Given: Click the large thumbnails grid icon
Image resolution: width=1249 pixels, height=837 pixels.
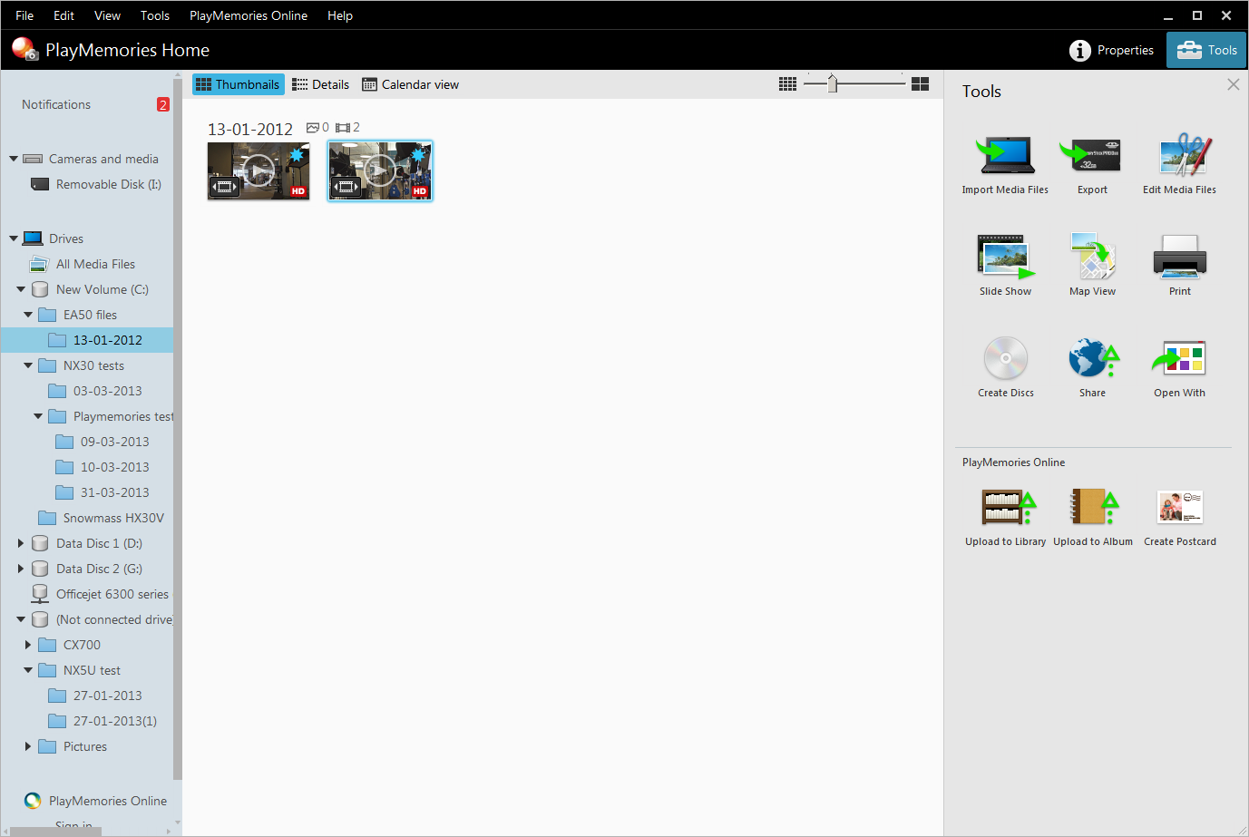Looking at the screenshot, I should coord(920,83).
